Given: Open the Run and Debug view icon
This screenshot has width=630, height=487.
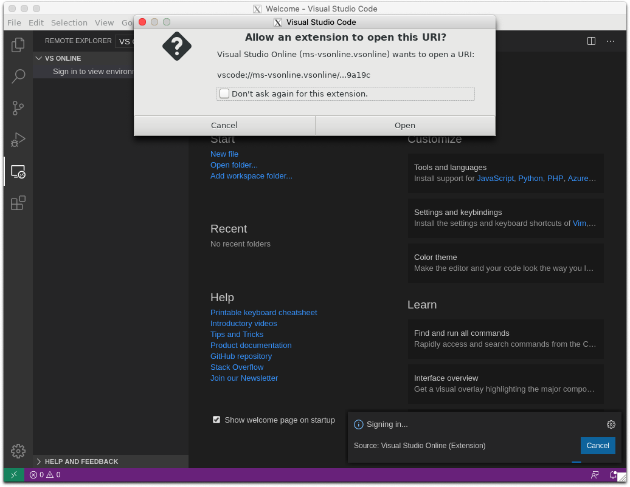Looking at the screenshot, I should coord(18,140).
